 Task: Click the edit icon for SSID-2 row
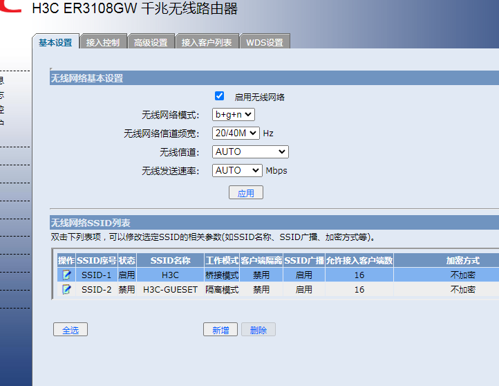click(x=66, y=289)
